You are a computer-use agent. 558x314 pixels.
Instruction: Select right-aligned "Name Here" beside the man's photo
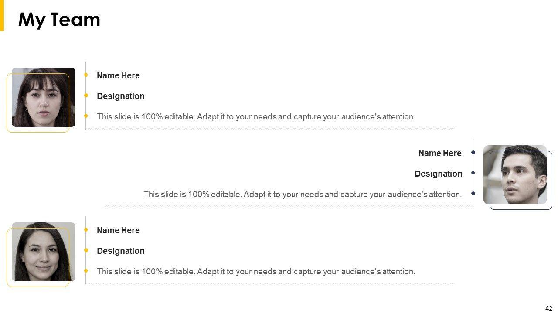click(x=440, y=153)
